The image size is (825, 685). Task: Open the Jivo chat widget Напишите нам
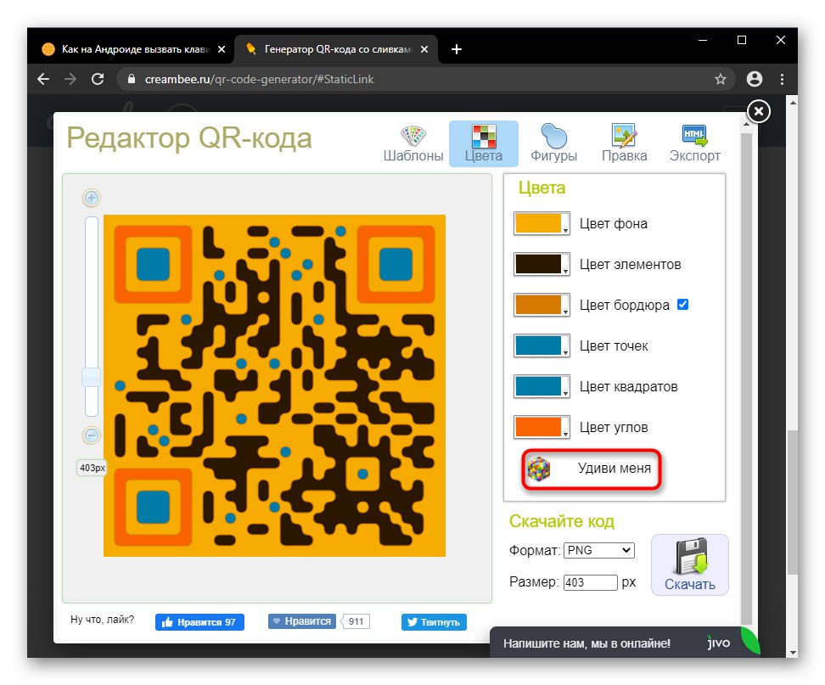625,643
